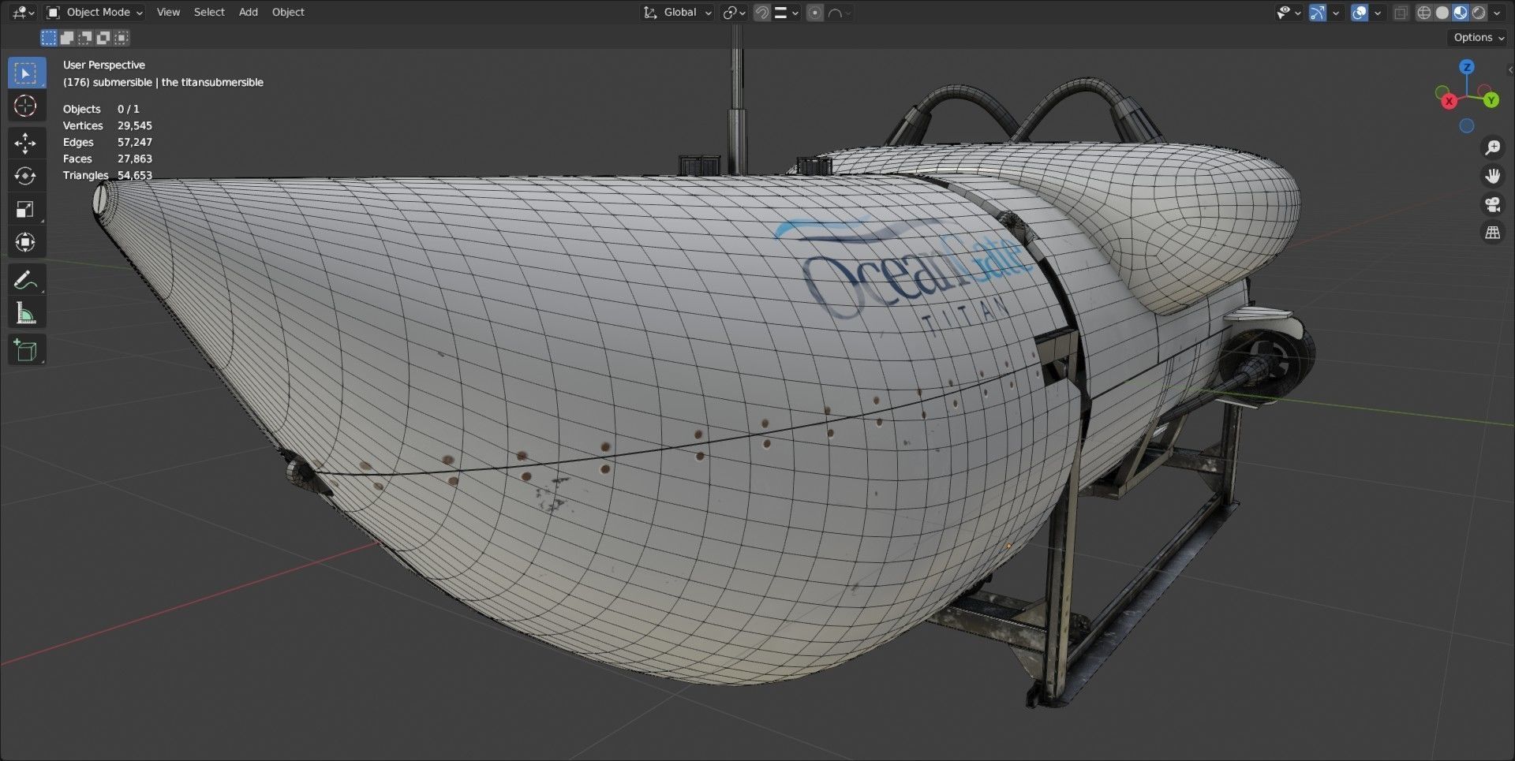
Task: Toggle Proportional Editing in header
Action: click(x=815, y=13)
